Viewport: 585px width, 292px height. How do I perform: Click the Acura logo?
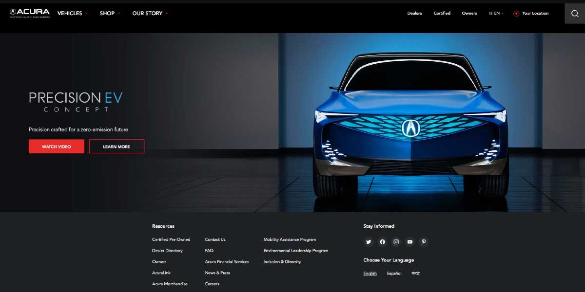coord(29,13)
